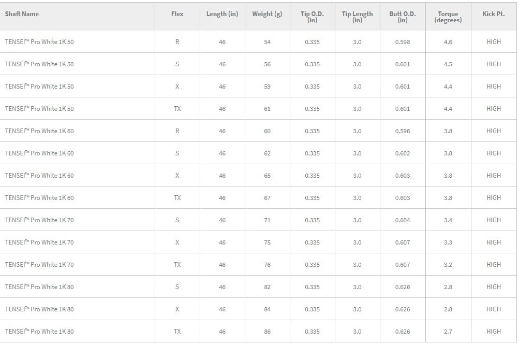Viewport: 519px width, 344px height.
Task: Select the Flex column header
Action: pos(177,14)
